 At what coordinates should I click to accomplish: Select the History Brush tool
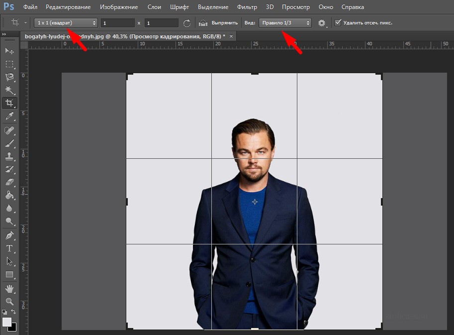9,169
